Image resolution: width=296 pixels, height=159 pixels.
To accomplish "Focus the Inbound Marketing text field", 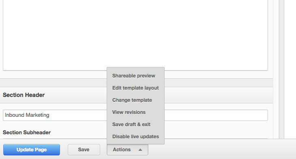I will tap(55, 115).
